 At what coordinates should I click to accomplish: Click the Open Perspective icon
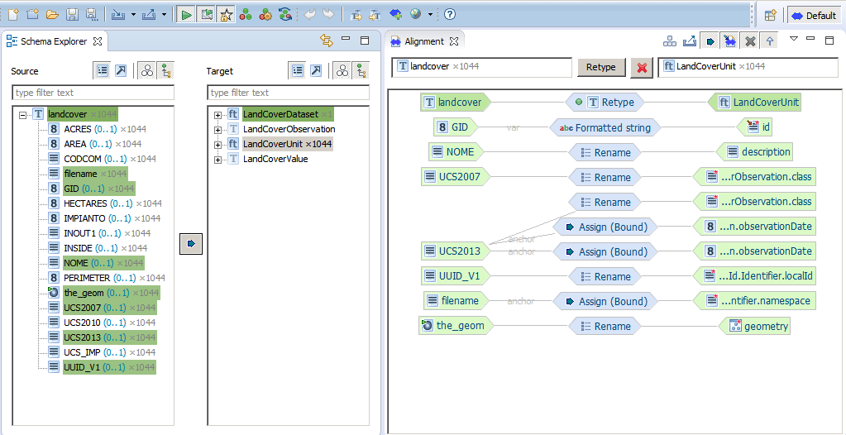771,15
